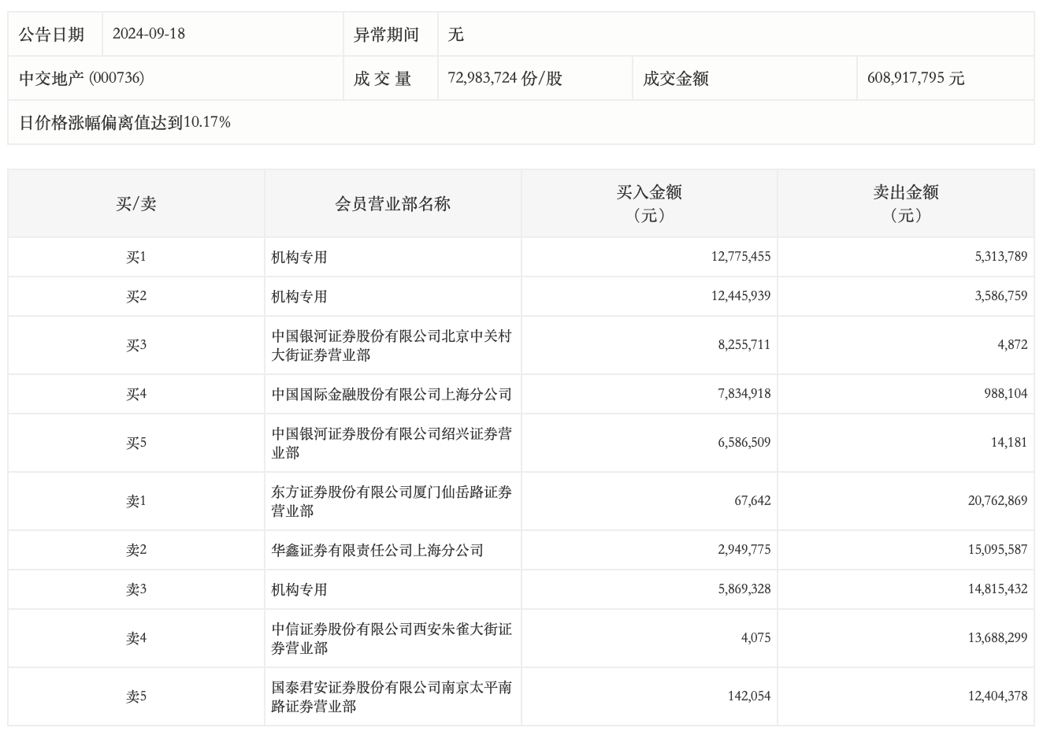
Task: Click 华鑫证券有限责任公司上海分公司 entry
Action: [377, 550]
